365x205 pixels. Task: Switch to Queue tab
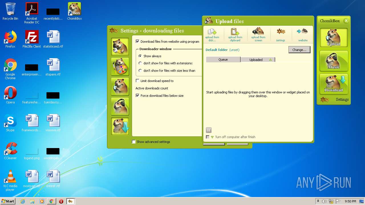tap(223, 60)
